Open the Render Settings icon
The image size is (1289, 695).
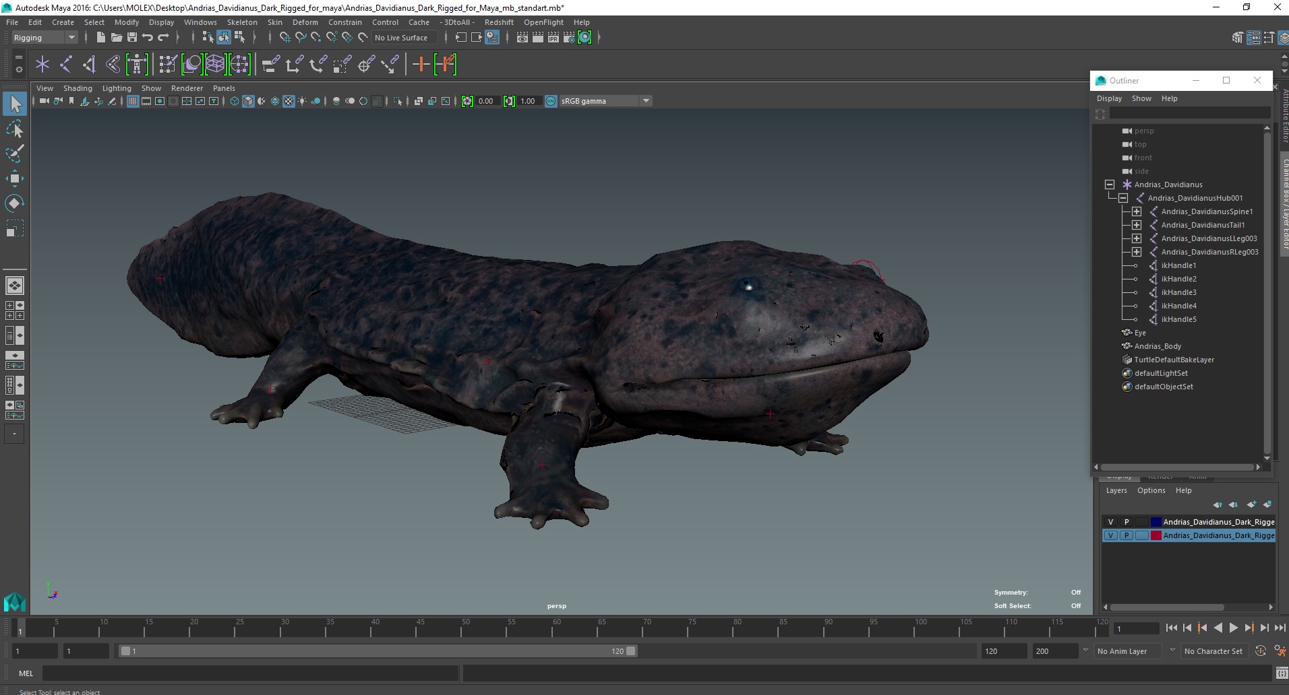tap(569, 38)
